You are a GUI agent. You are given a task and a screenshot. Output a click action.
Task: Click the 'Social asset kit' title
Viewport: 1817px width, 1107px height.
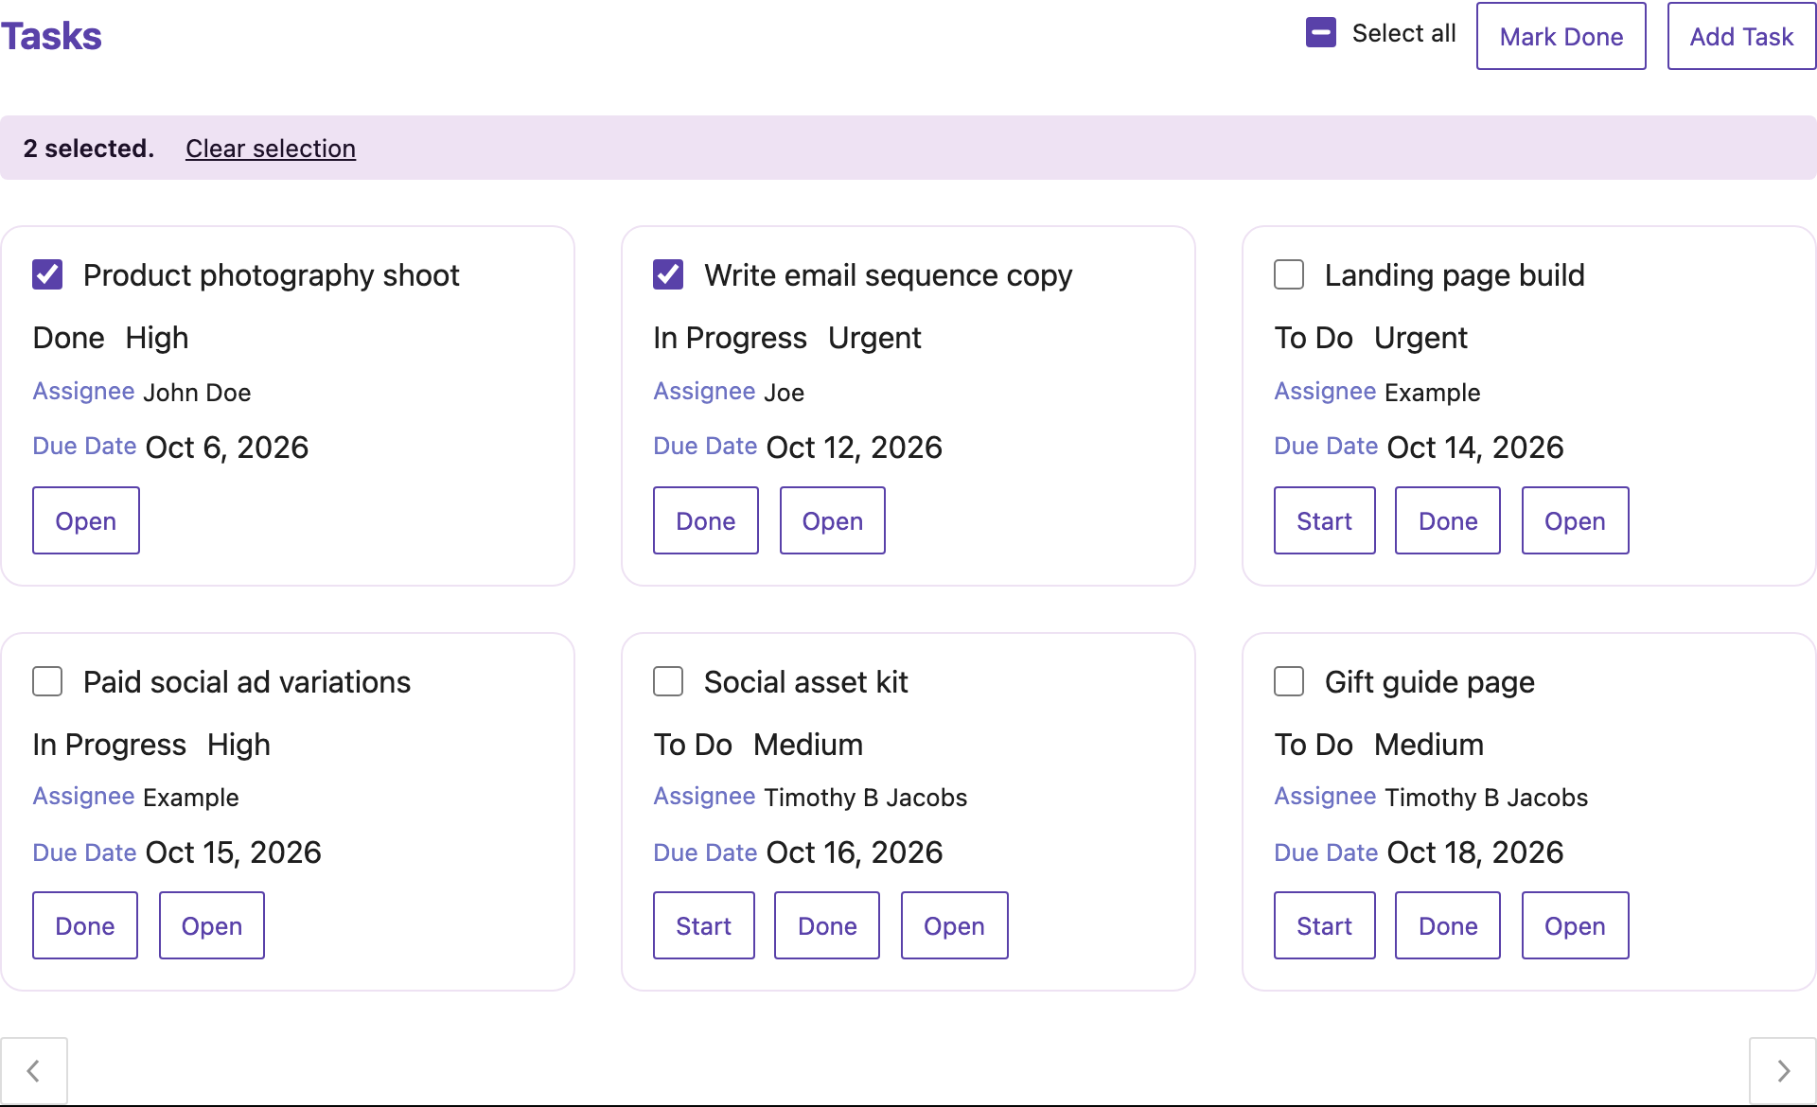[806, 682]
